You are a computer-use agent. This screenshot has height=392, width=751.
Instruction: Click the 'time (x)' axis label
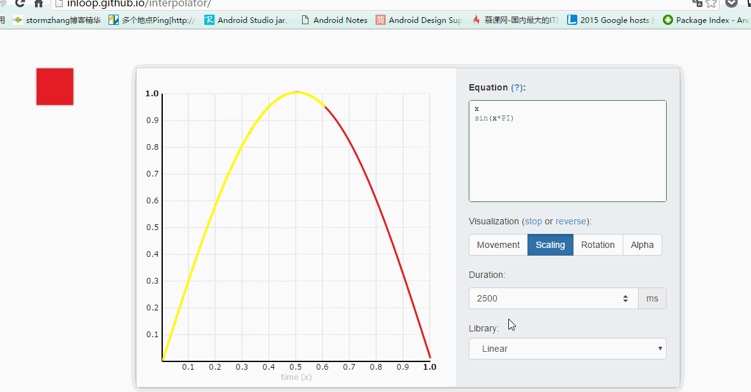(x=296, y=377)
